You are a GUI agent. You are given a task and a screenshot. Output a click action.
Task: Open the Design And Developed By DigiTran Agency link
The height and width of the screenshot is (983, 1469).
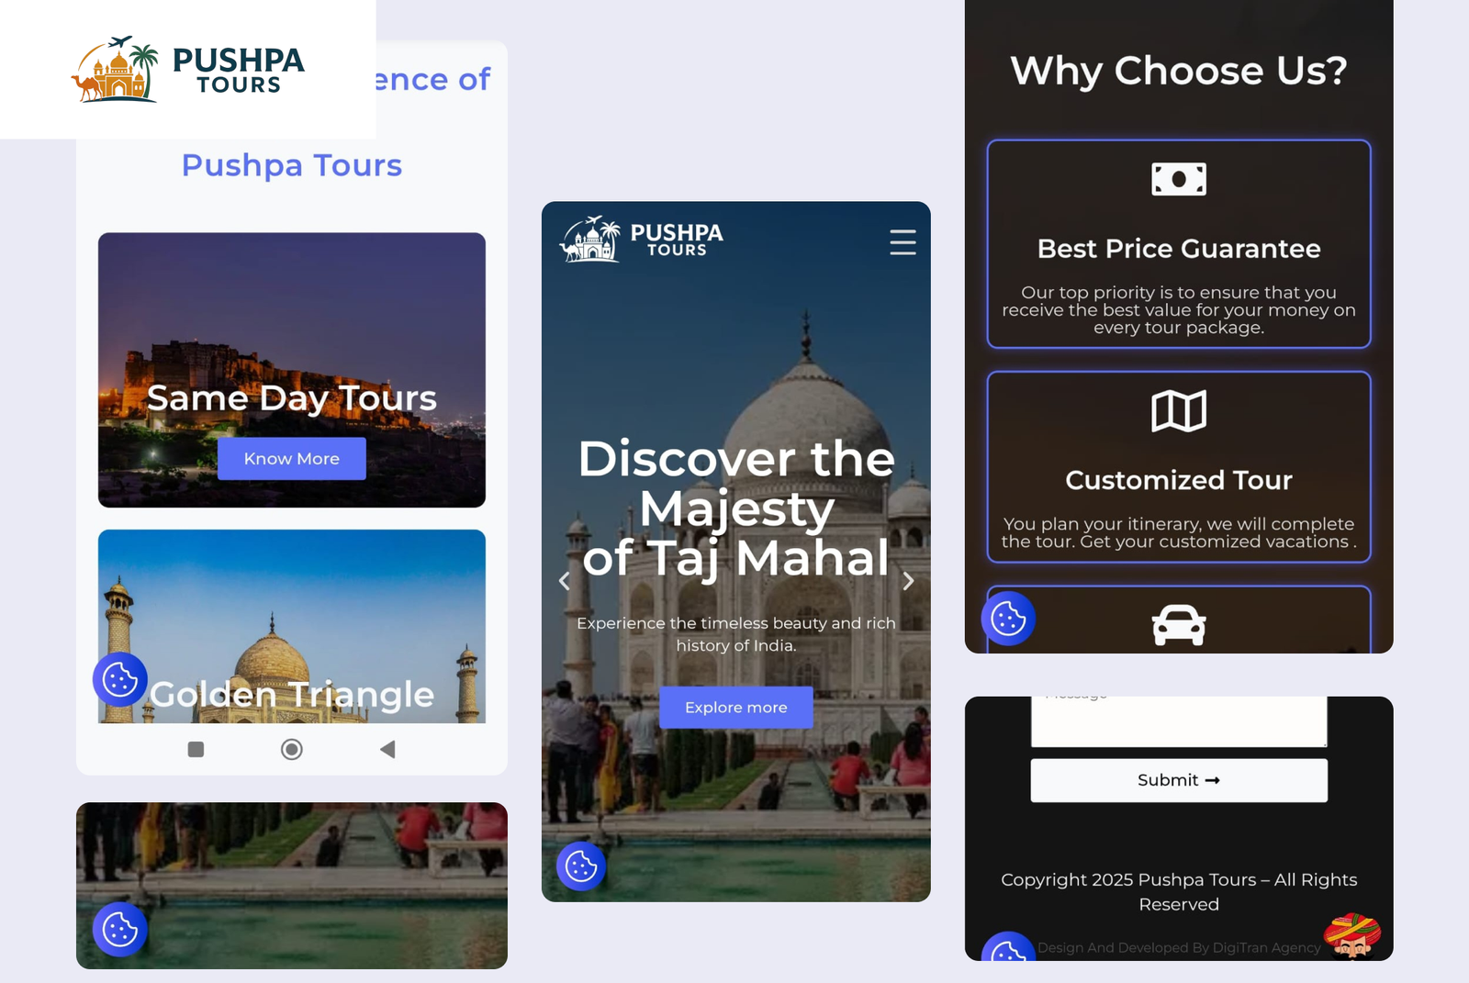[1179, 948]
